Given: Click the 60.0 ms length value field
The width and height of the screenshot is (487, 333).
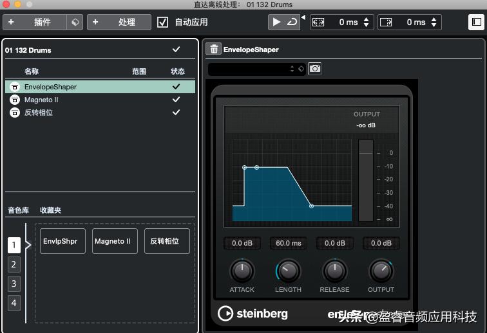Looking at the screenshot, I should coord(289,243).
